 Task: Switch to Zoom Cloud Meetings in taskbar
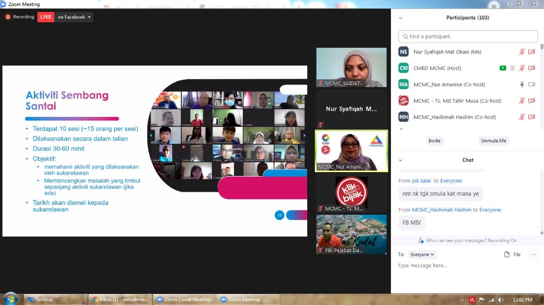tap(185, 299)
